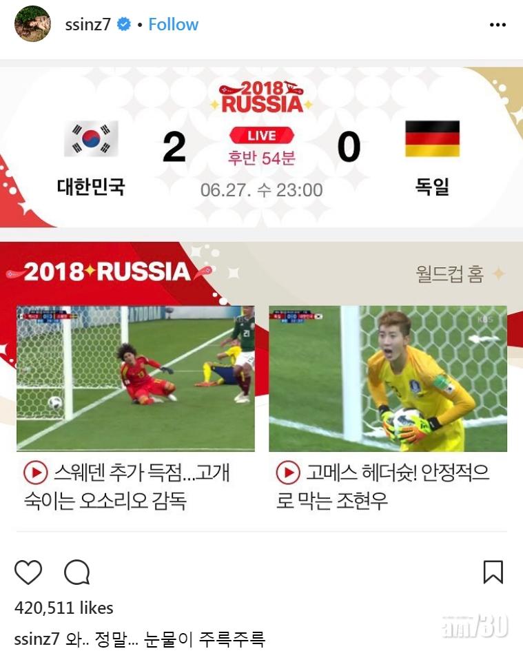Play the Sweden goal video icon
The image size is (523, 651).
[36, 473]
